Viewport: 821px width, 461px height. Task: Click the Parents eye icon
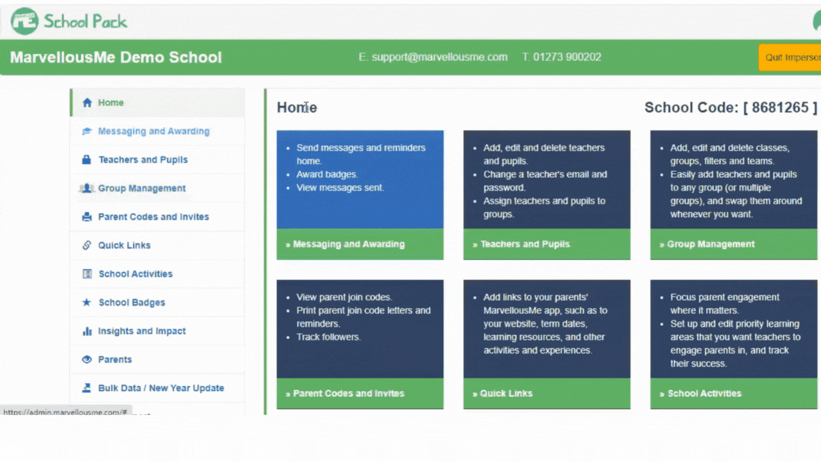tap(87, 360)
